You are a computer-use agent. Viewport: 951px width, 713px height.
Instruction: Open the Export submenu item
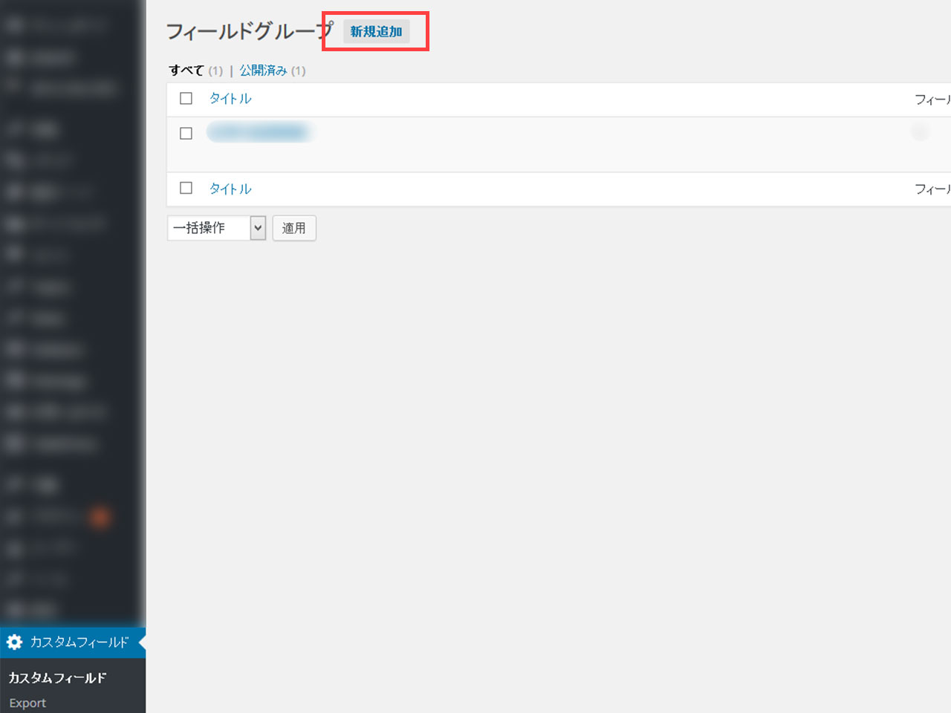27,703
